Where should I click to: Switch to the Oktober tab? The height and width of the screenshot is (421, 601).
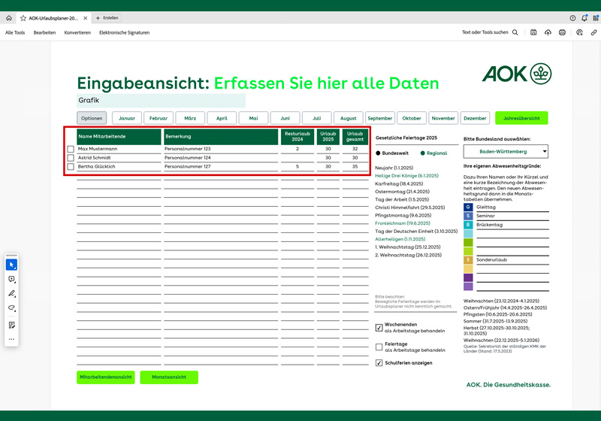tap(412, 118)
